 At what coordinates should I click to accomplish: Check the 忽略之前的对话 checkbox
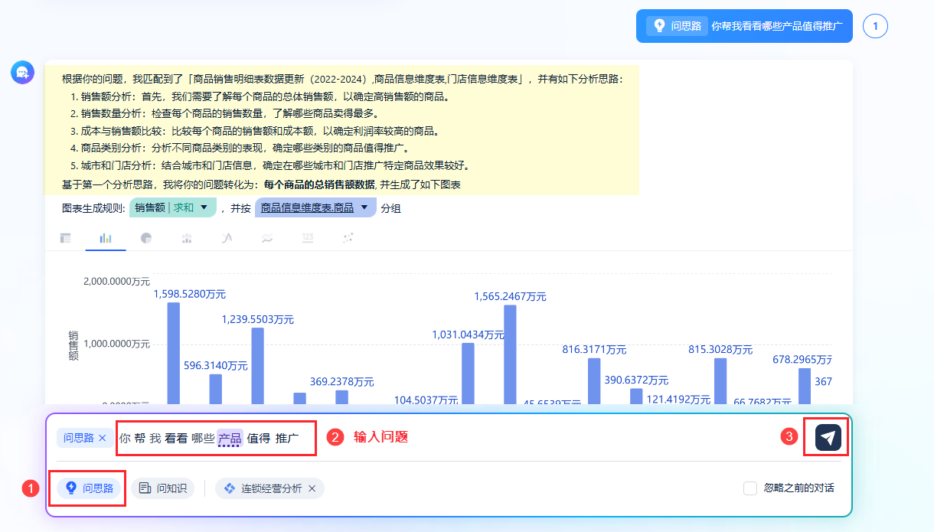point(750,488)
